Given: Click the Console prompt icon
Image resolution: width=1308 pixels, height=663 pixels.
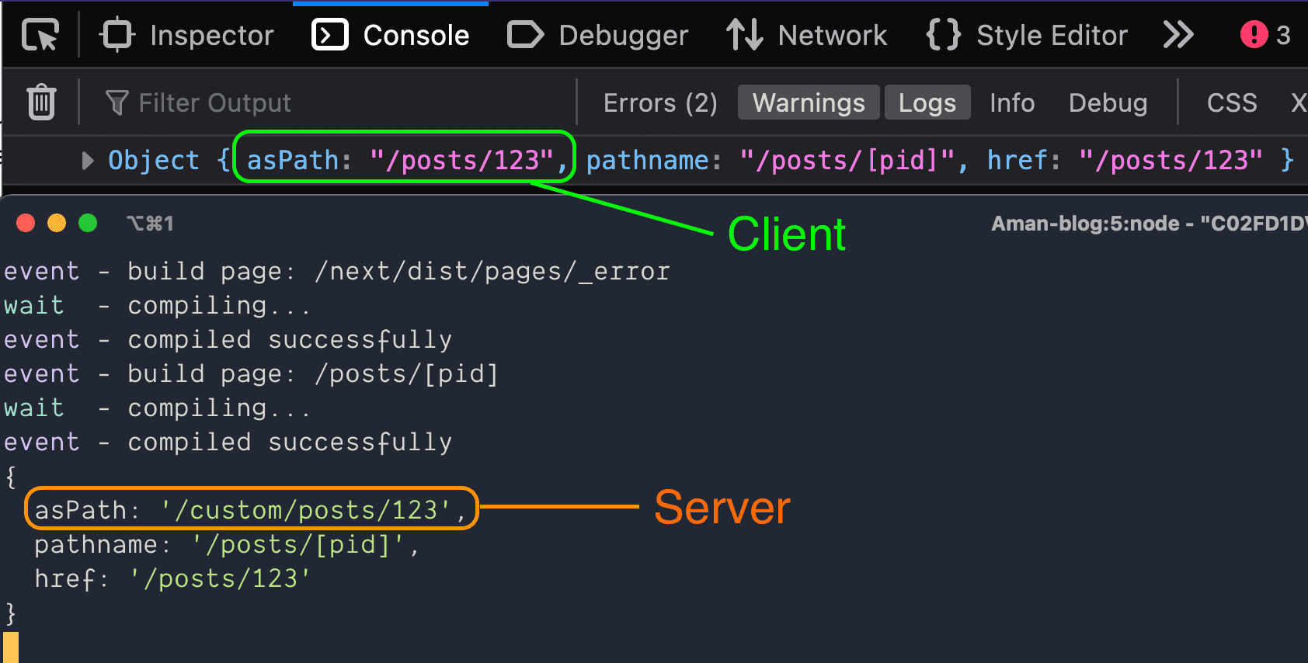Looking at the screenshot, I should coord(330,35).
